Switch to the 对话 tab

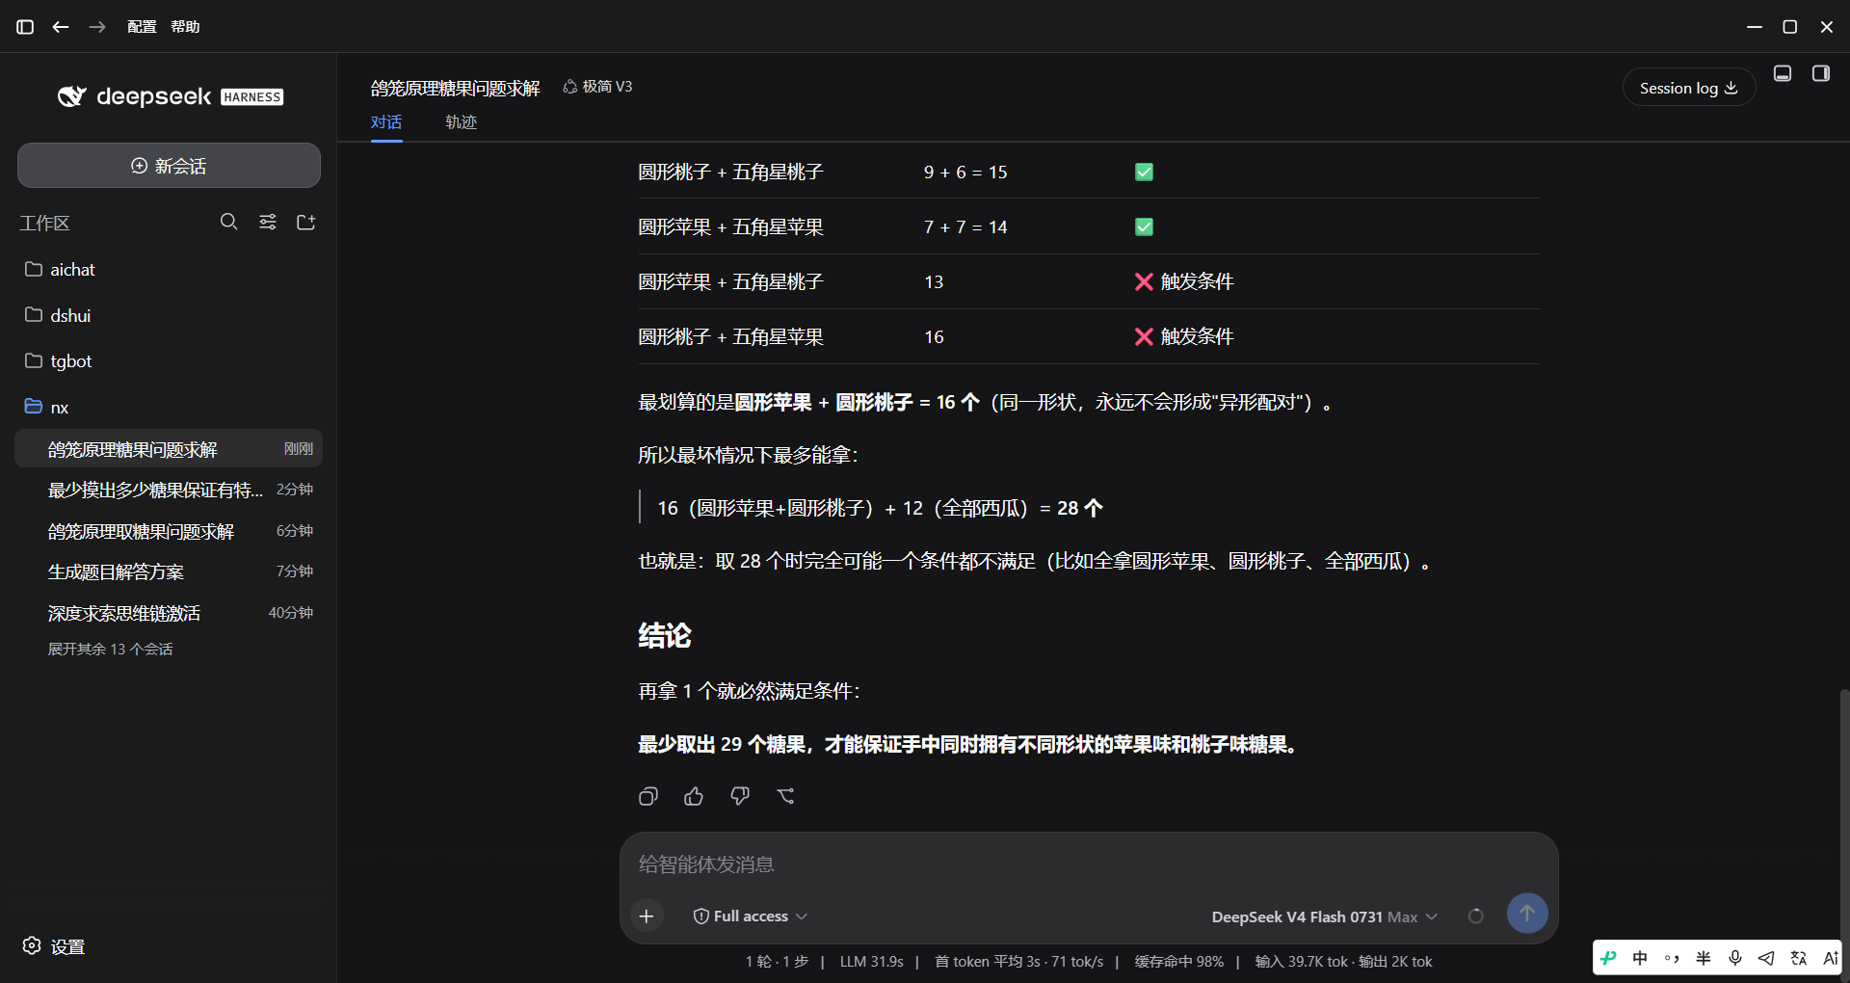coord(386,122)
